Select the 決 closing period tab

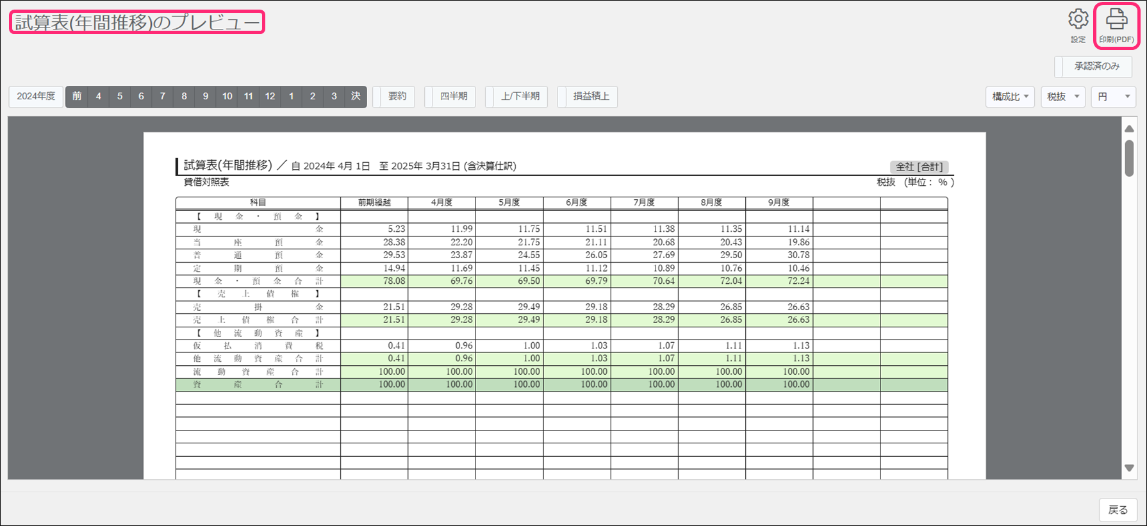coord(356,97)
